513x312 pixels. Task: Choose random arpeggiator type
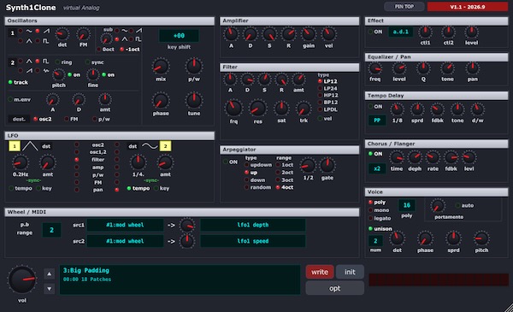point(247,187)
